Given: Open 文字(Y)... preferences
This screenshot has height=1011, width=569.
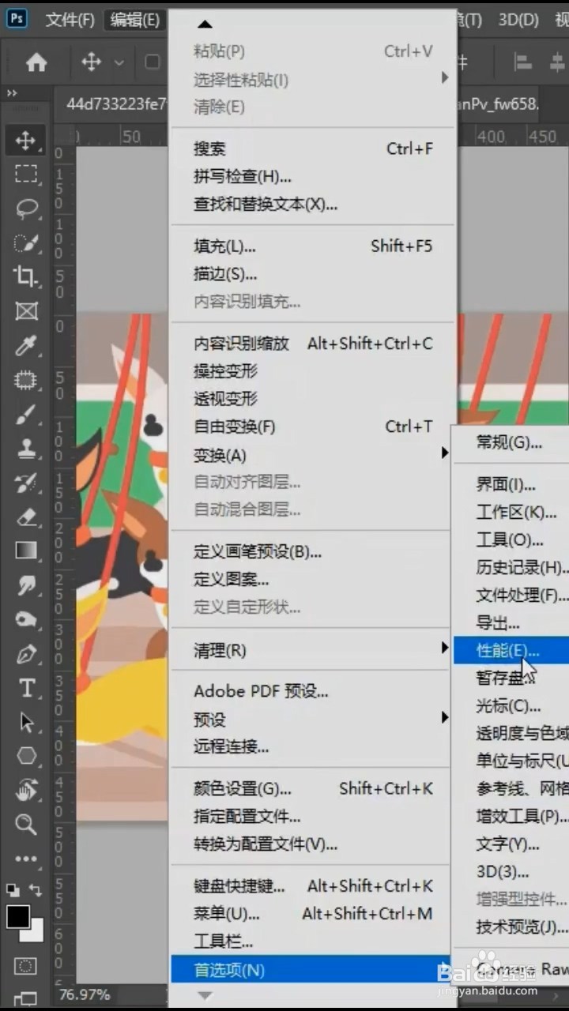Looking at the screenshot, I should coord(511,844).
